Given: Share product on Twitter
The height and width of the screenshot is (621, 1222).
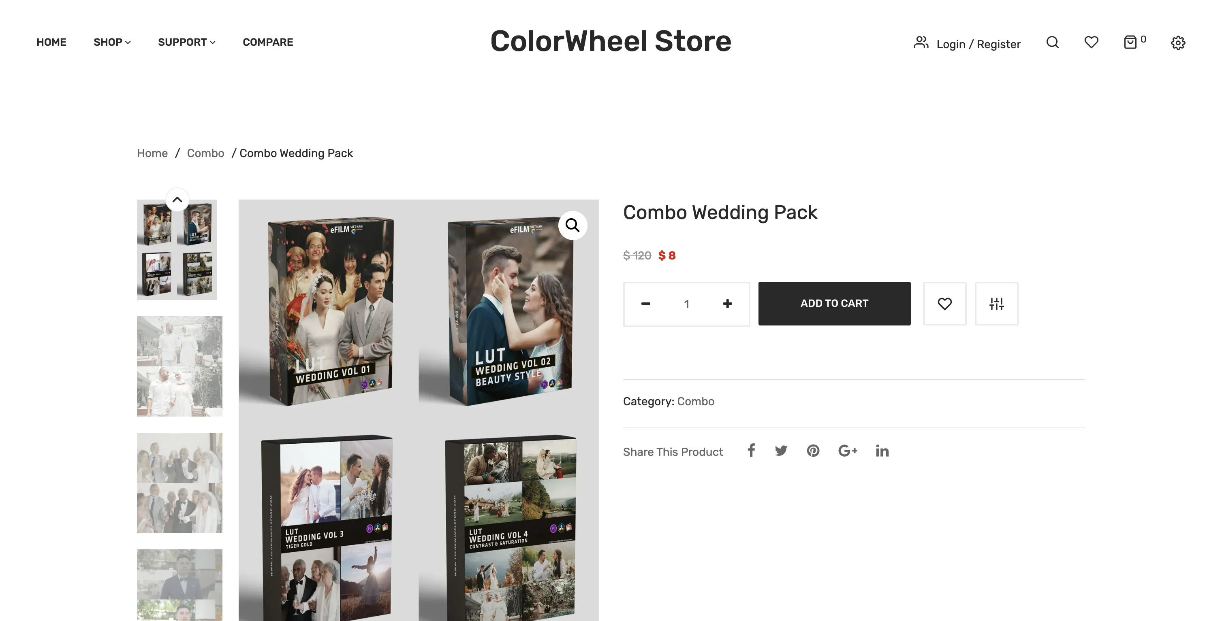Looking at the screenshot, I should point(781,451).
